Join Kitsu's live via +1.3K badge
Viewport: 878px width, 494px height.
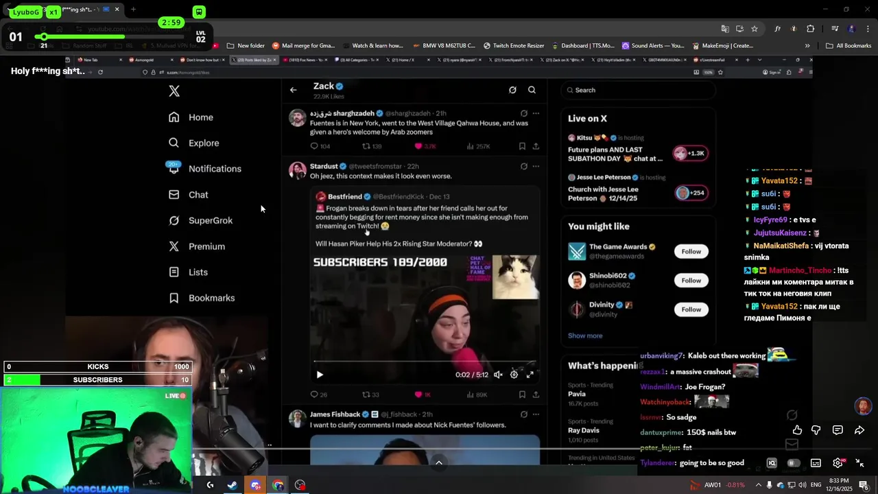tap(689, 153)
